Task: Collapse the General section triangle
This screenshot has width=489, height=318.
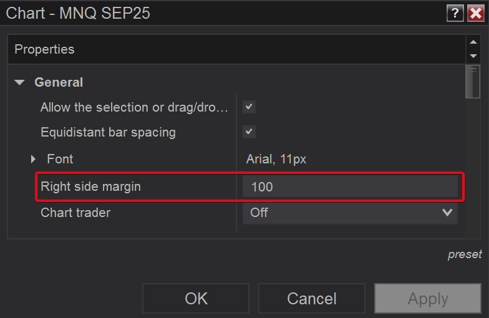Action: [x=20, y=82]
